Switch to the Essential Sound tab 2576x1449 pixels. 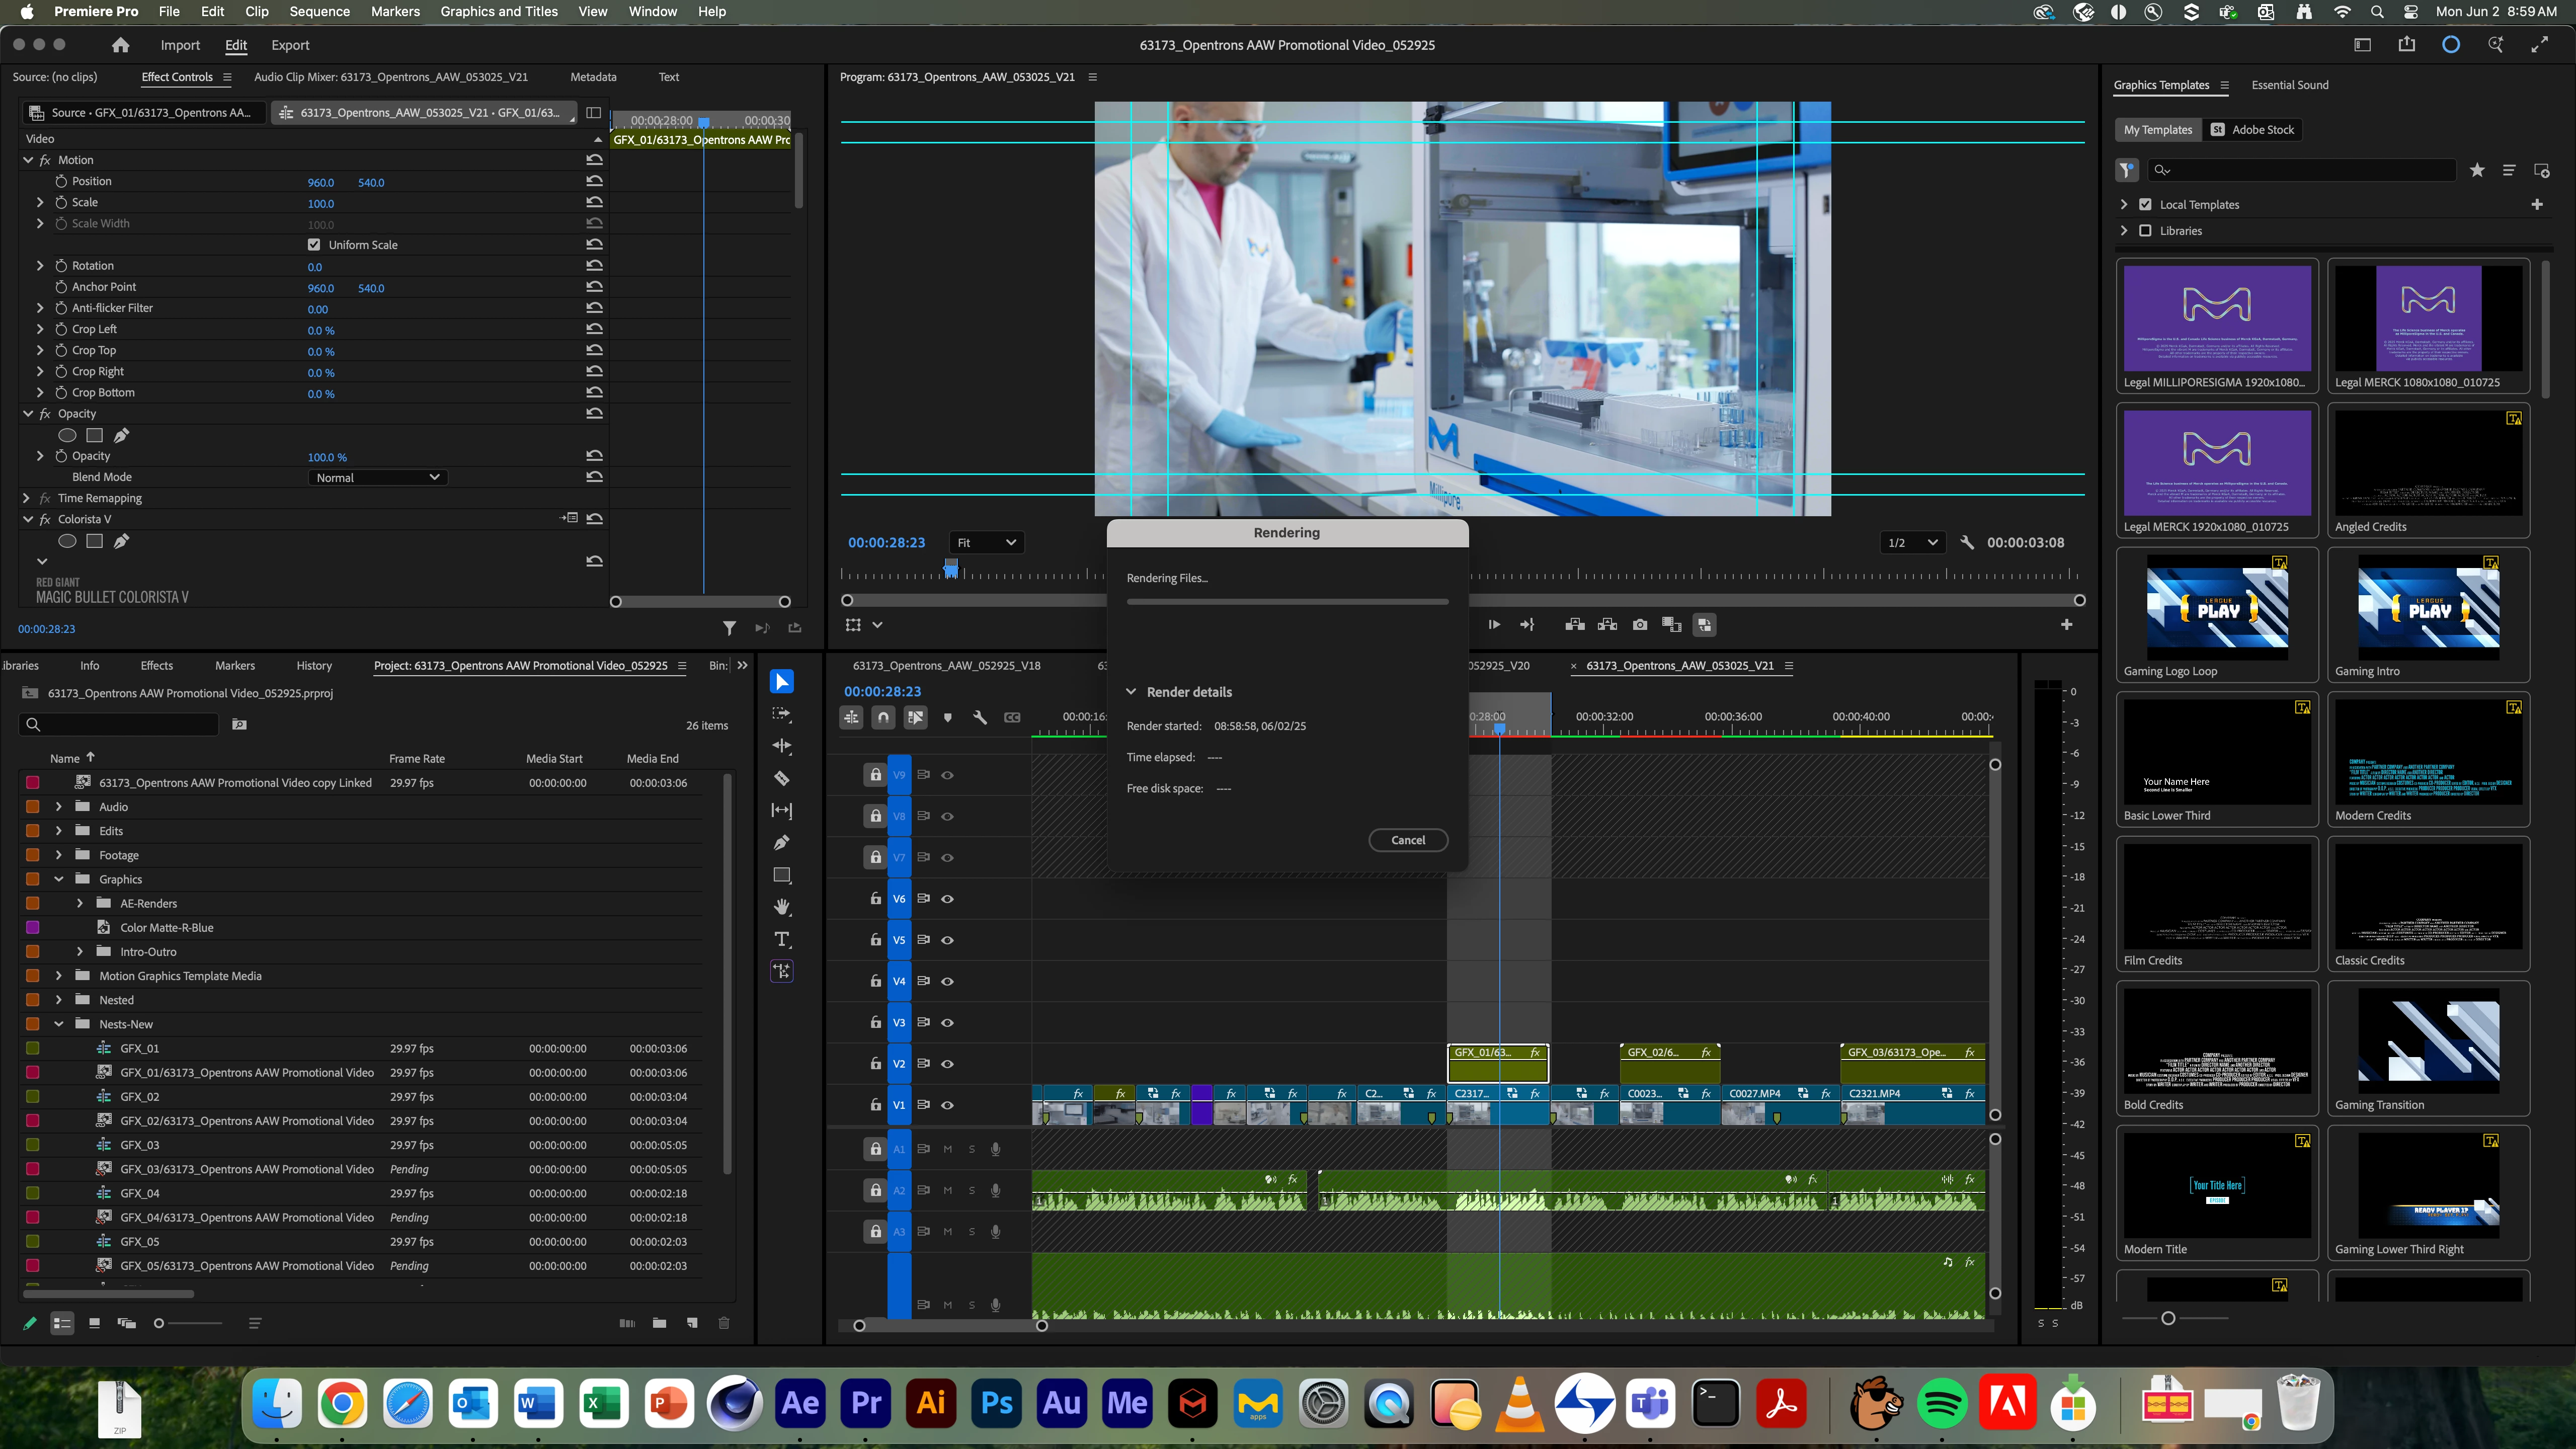point(2289,85)
